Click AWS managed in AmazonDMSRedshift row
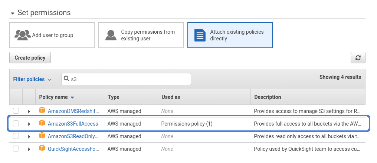Image resolution: width=377 pixels, height=163 pixels. [124, 111]
